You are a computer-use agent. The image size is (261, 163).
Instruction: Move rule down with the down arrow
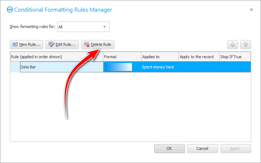tap(246, 45)
